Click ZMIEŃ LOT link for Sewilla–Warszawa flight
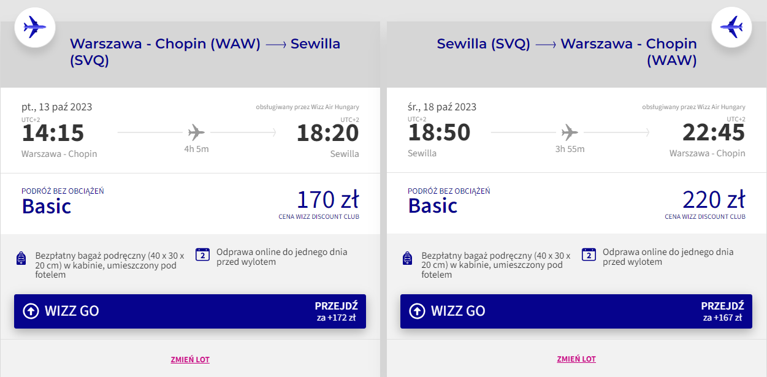Screen dimensions: 767x377 [576, 359]
